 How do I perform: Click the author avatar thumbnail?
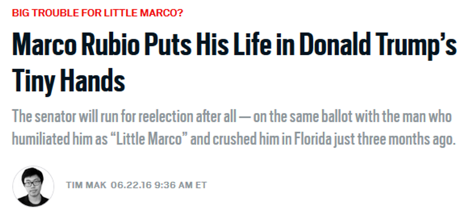tap(33, 186)
